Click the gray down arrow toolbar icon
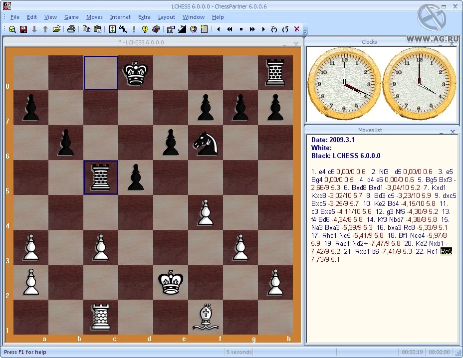Viewport: 463px width, 358px height. (34, 29)
